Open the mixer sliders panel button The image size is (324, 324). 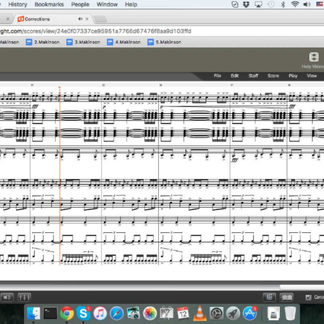pyautogui.click(x=24, y=298)
